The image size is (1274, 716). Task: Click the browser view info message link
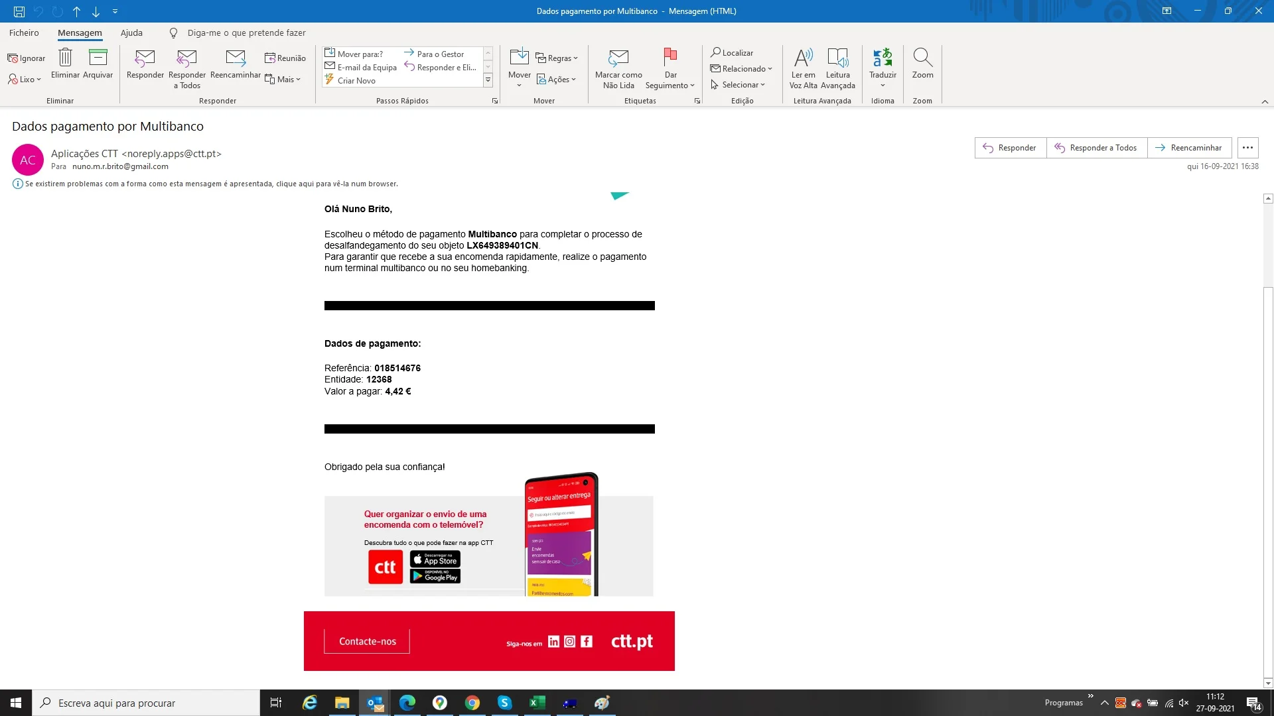click(211, 184)
